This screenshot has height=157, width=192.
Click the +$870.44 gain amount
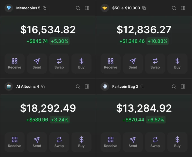[134, 120]
